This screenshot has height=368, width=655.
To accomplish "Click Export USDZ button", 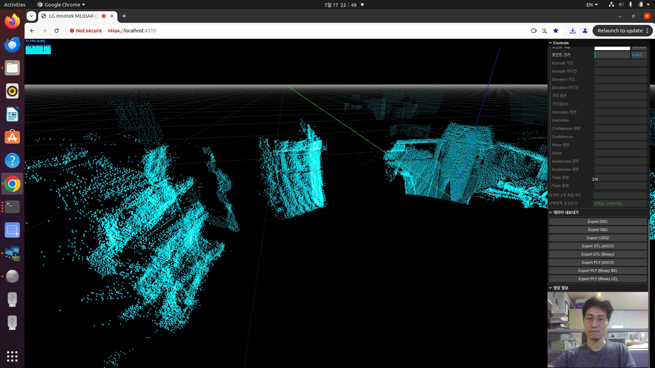I will tap(598, 238).
